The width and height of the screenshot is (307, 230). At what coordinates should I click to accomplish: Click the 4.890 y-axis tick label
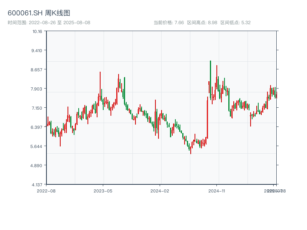click(x=37, y=166)
